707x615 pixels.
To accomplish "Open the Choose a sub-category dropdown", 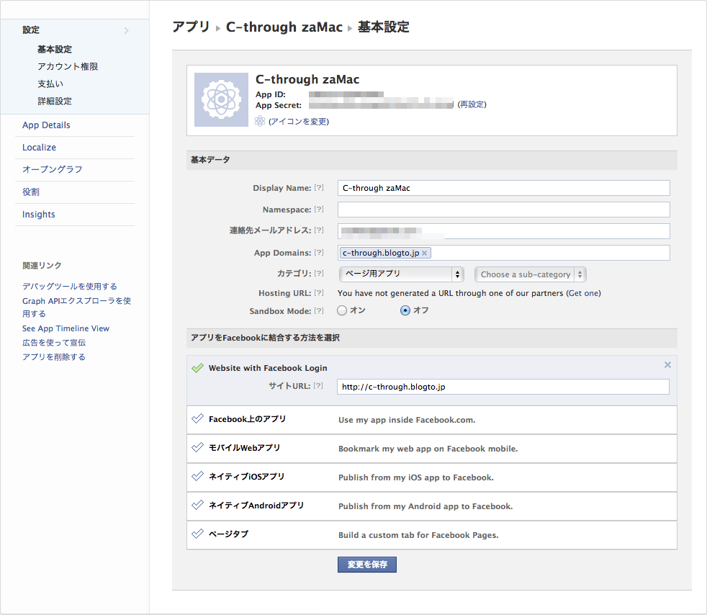I will [x=530, y=274].
